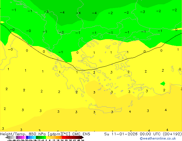Pick the dark purple swatch in the legend
Viewport: 182px width, 141px height.
tap(17, 137)
